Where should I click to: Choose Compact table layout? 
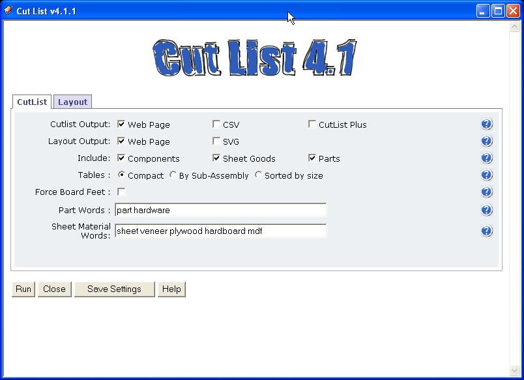coord(121,175)
